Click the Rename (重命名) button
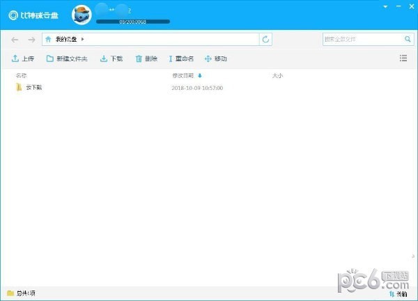The width and height of the screenshot is (418, 301). pyautogui.click(x=181, y=59)
